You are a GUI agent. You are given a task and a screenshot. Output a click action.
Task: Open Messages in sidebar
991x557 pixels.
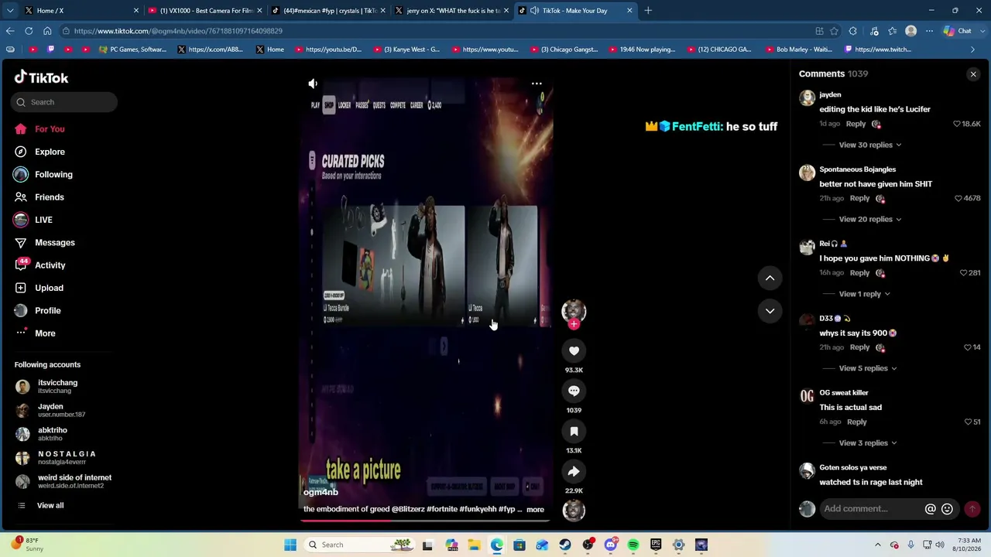pos(55,243)
